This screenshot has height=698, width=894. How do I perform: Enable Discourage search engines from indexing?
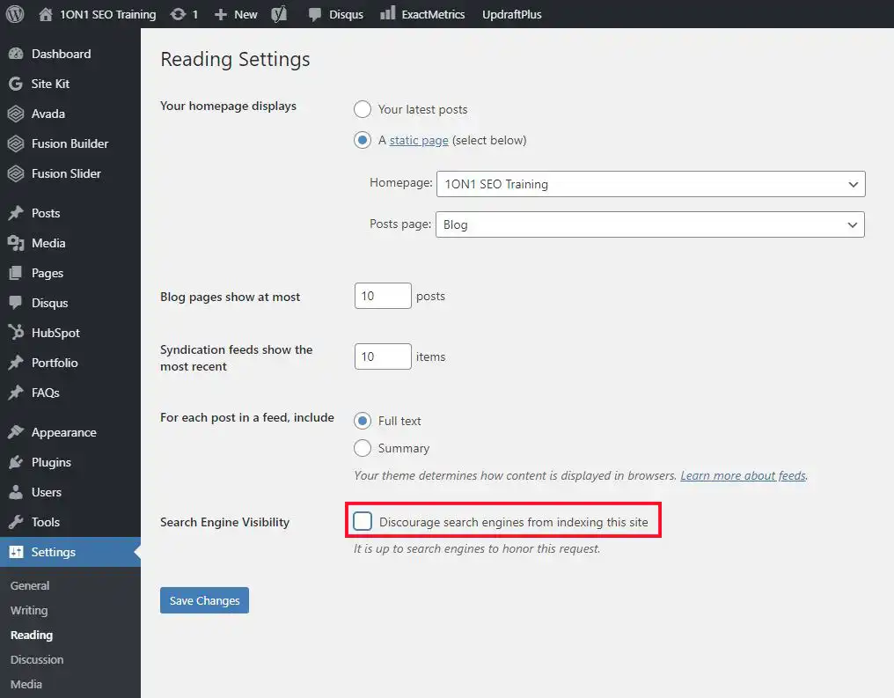pos(363,521)
